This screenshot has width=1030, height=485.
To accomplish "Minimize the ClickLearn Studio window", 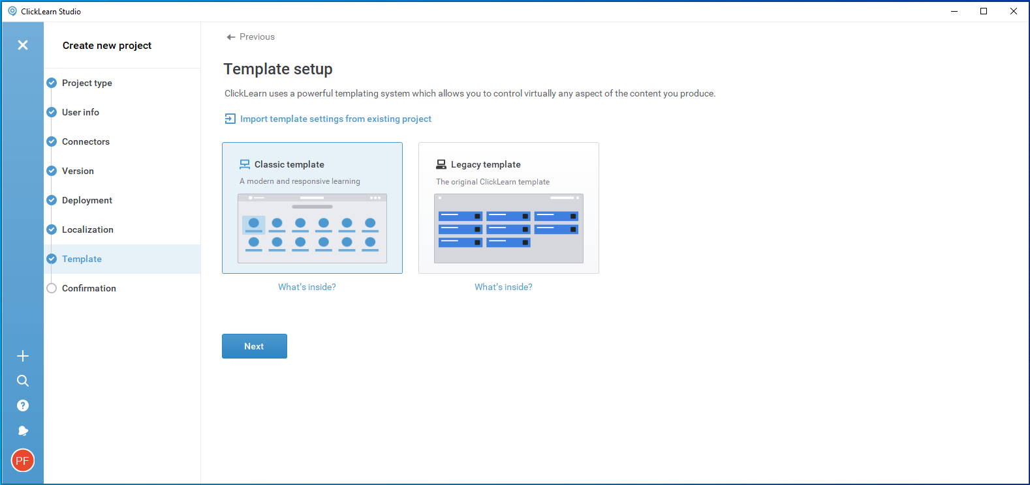I will [x=954, y=11].
